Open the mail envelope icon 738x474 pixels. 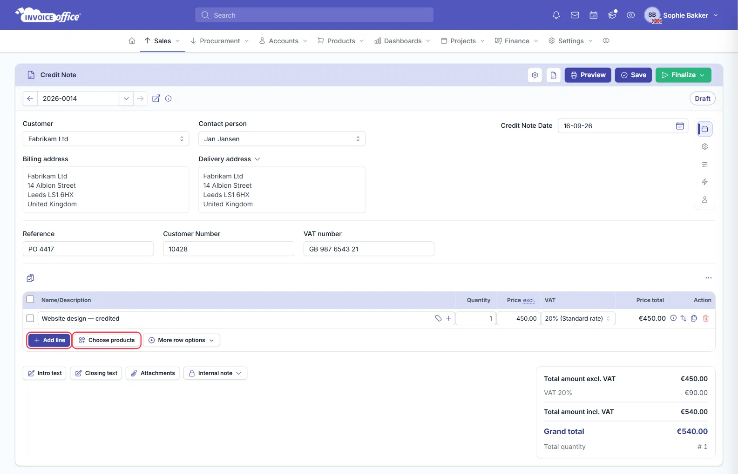(575, 15)
